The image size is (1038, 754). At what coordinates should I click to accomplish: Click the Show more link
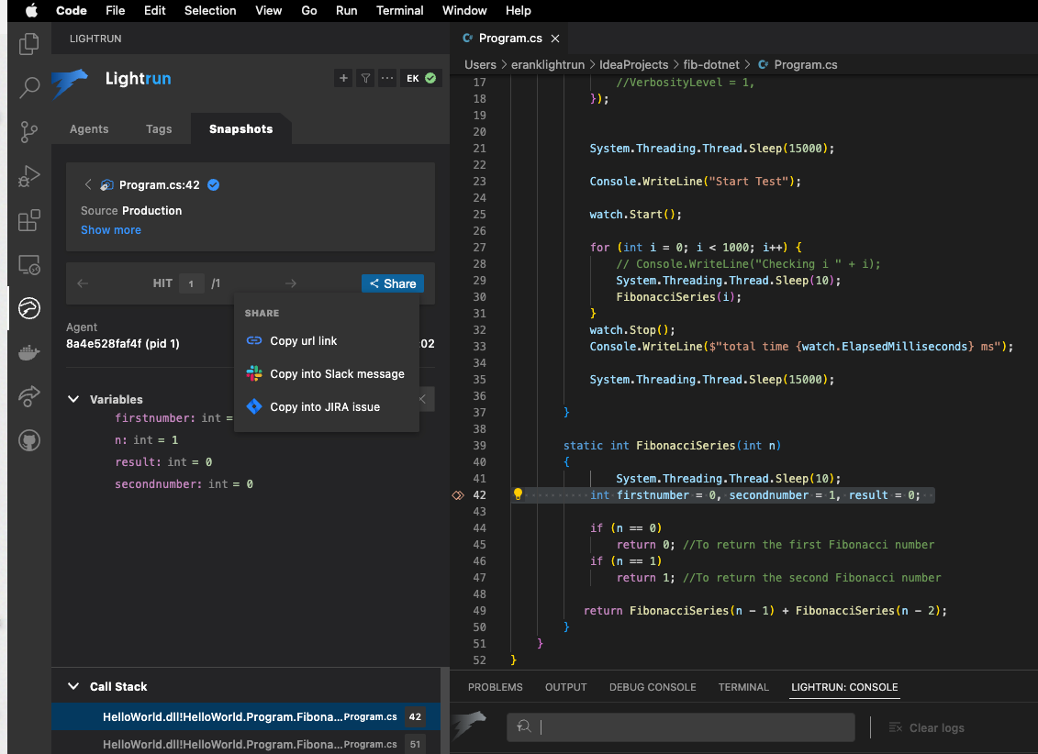click(111, 230)
